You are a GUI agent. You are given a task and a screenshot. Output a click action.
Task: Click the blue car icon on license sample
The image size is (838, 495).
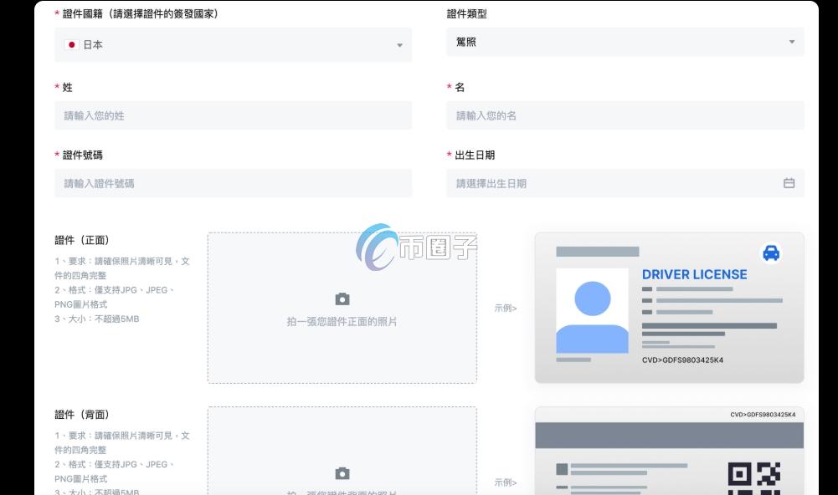tap(770, 253)
